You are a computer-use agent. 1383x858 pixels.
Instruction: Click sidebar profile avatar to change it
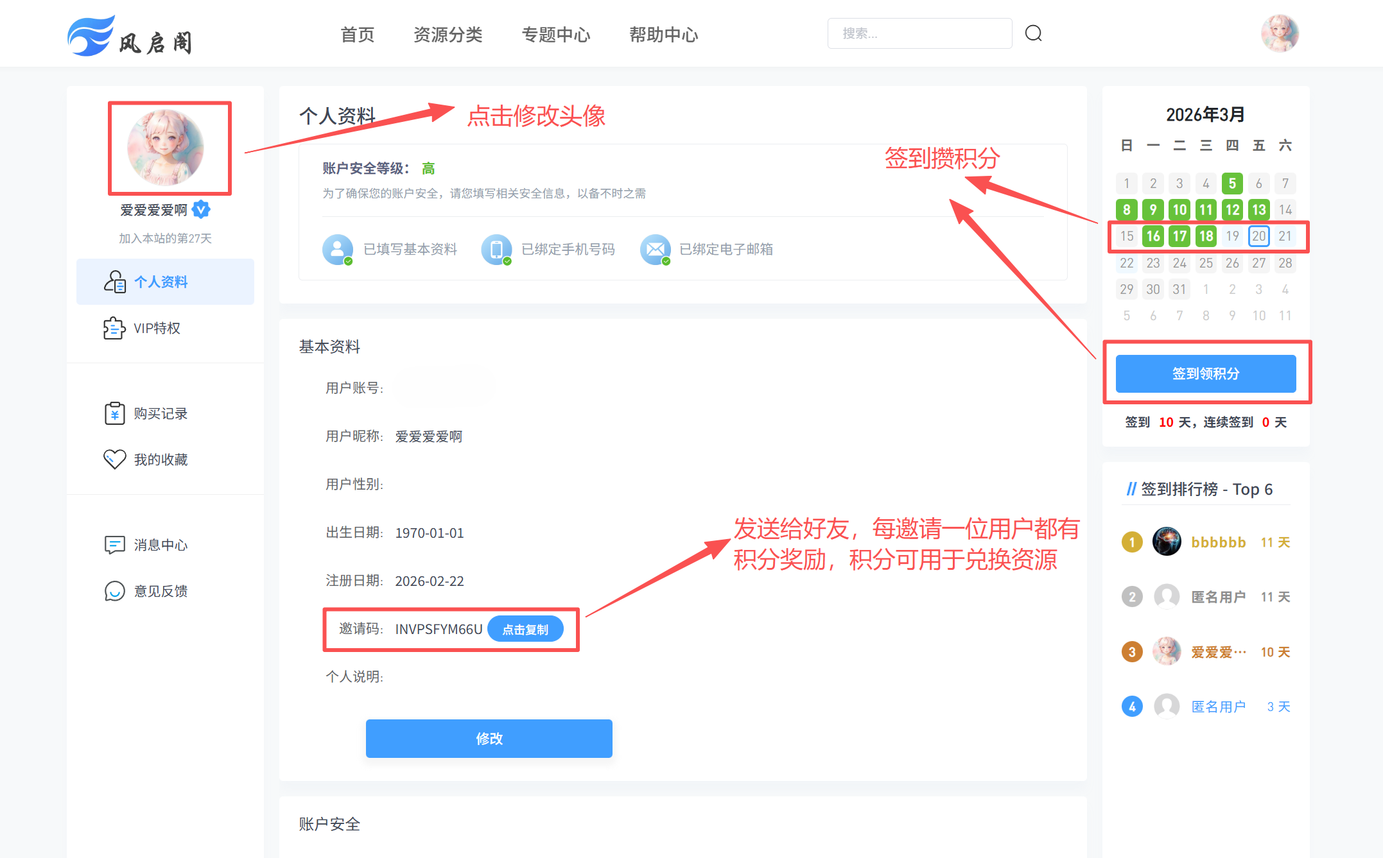click(x=166, y=148)
